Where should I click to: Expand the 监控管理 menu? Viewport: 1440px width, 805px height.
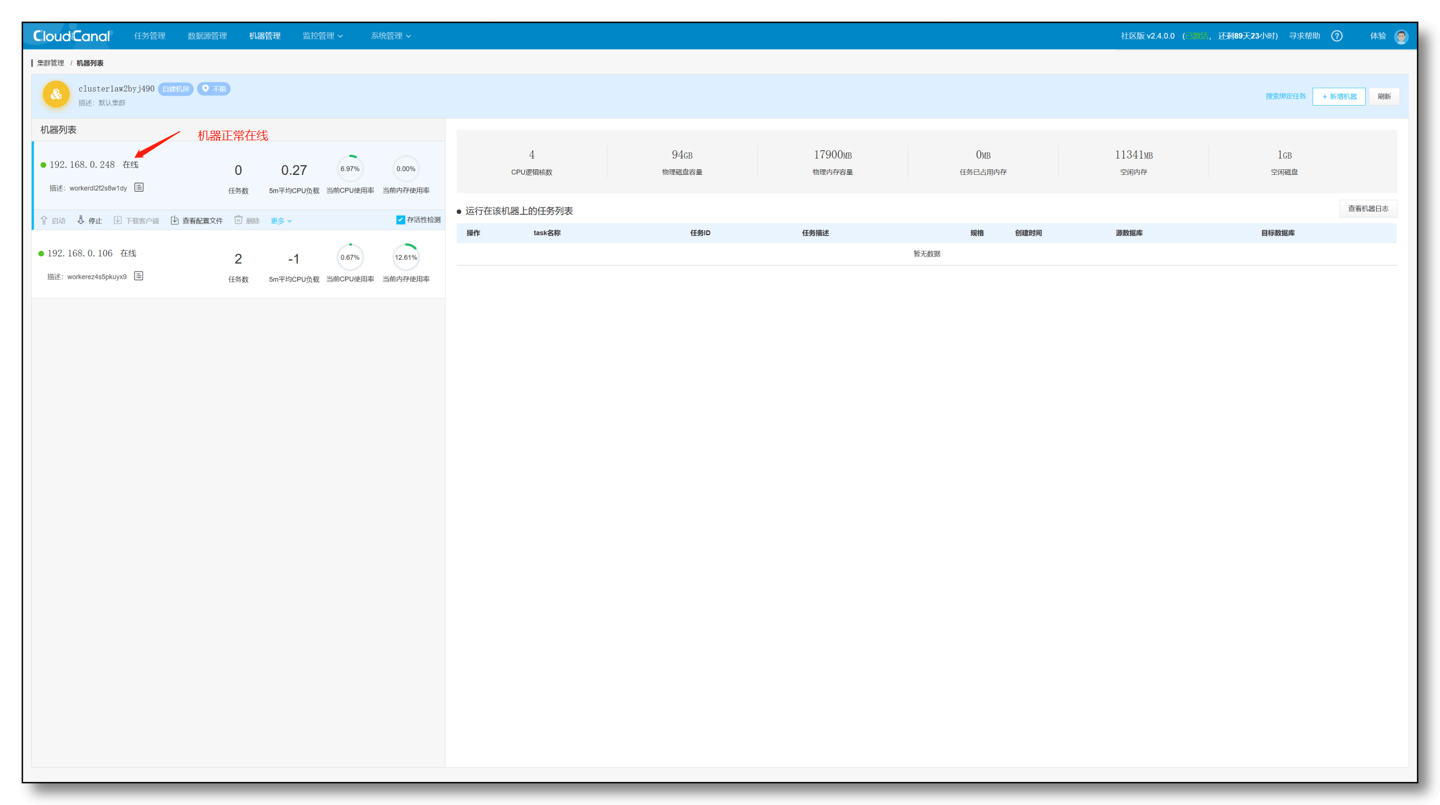[322, 36]
